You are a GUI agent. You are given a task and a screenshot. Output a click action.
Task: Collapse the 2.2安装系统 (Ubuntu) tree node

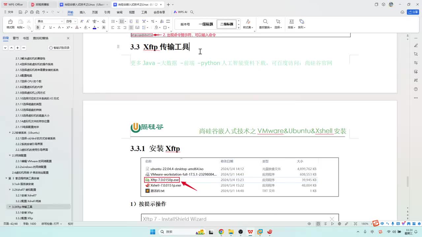point(10,133)
